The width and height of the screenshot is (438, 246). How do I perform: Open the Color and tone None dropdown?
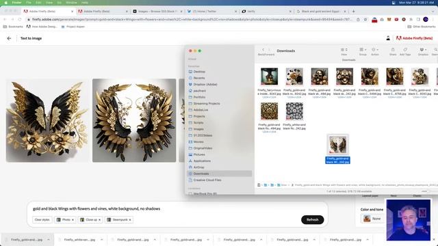[x=372, y=219]
